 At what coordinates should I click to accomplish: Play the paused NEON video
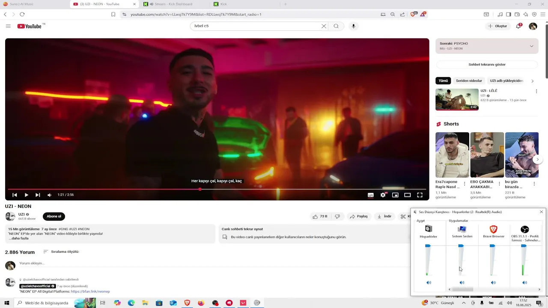pos(26,195)
